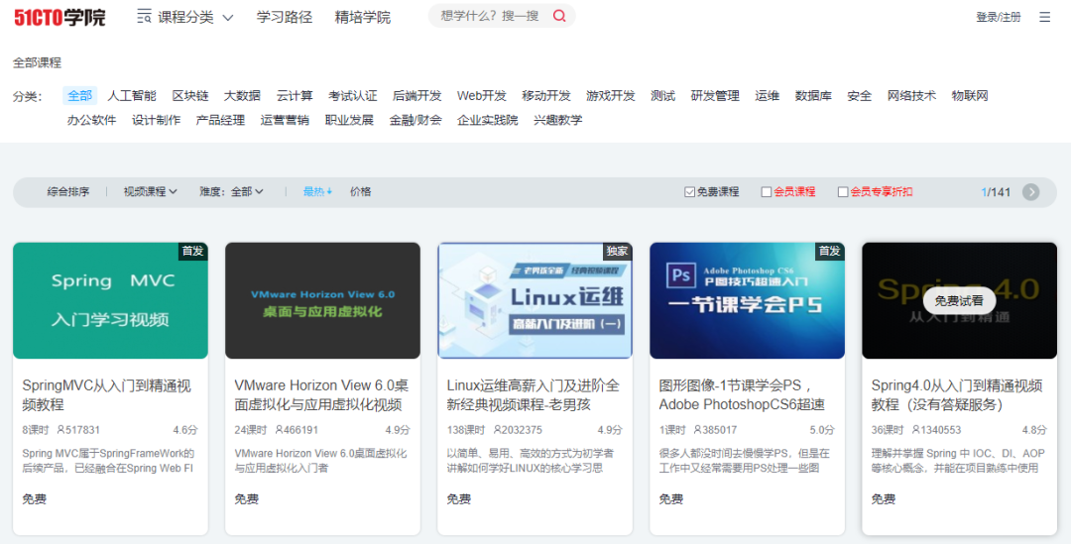
Task: Click the VMware Horizon View dark thumbnail
Action: pyautogui.click(x=322, y=300)
